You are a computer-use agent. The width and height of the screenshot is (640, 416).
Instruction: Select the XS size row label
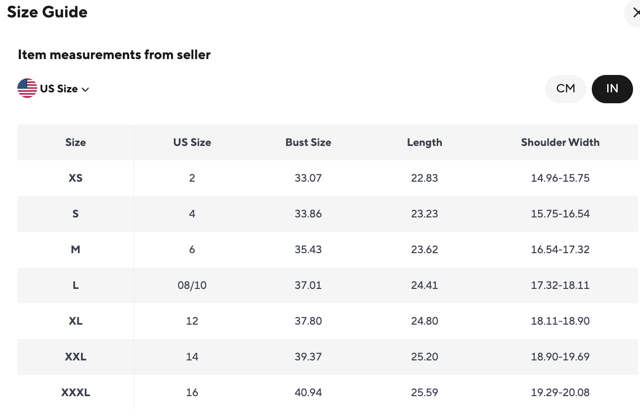tap(76, 178)
